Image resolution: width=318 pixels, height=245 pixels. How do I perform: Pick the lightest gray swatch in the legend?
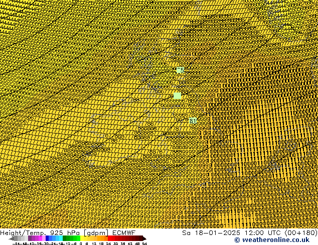point(26,238)
